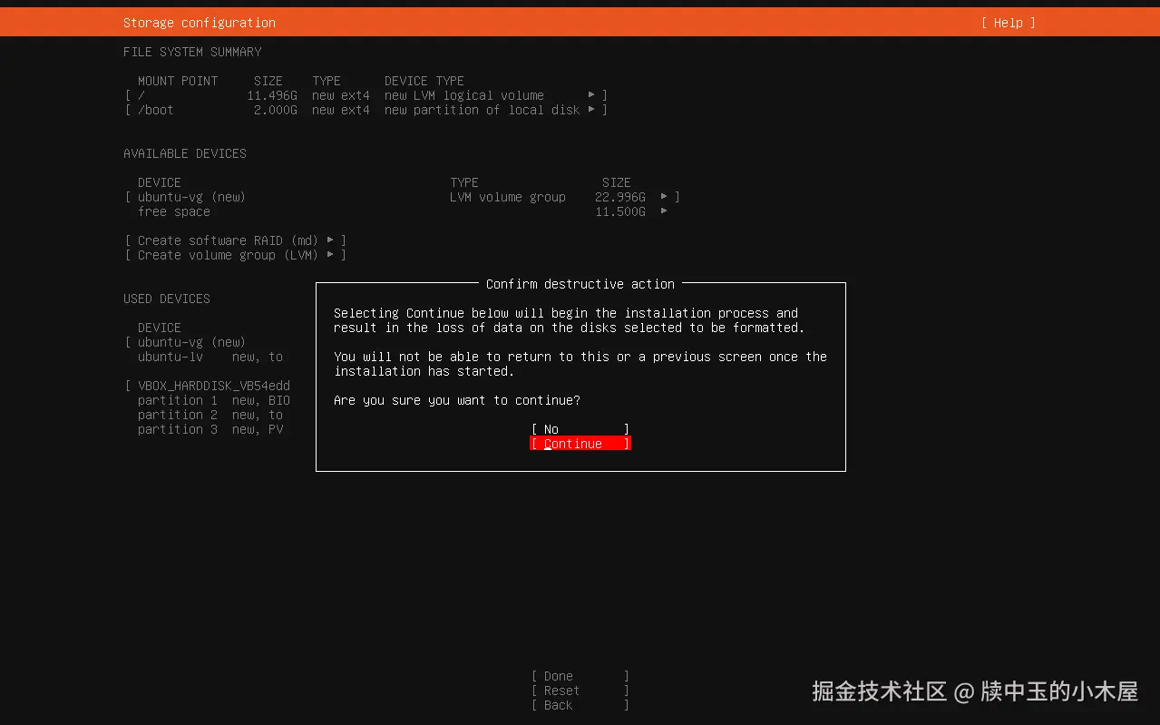The image size is (1160, 725).
Task: Click 'Are you sure you want to continue?' text
Action: pyautogui.click(x=457, y=400)
